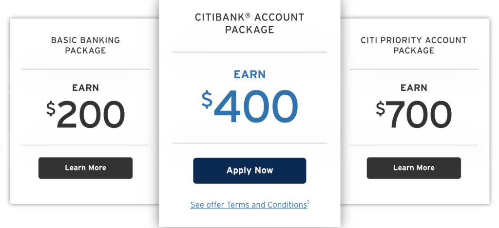Click the $200 bonus amount
This screenshot has height=228, width=499.
point(85,114)
